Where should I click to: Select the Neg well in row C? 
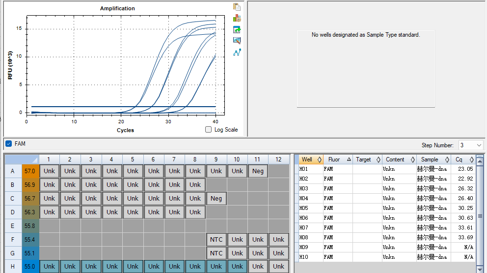click(216, 199)
